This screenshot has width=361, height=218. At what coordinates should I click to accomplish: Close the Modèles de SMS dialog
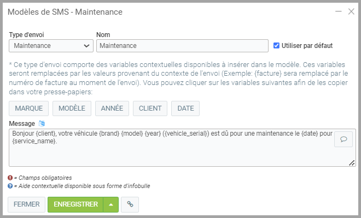click(351, 11)
